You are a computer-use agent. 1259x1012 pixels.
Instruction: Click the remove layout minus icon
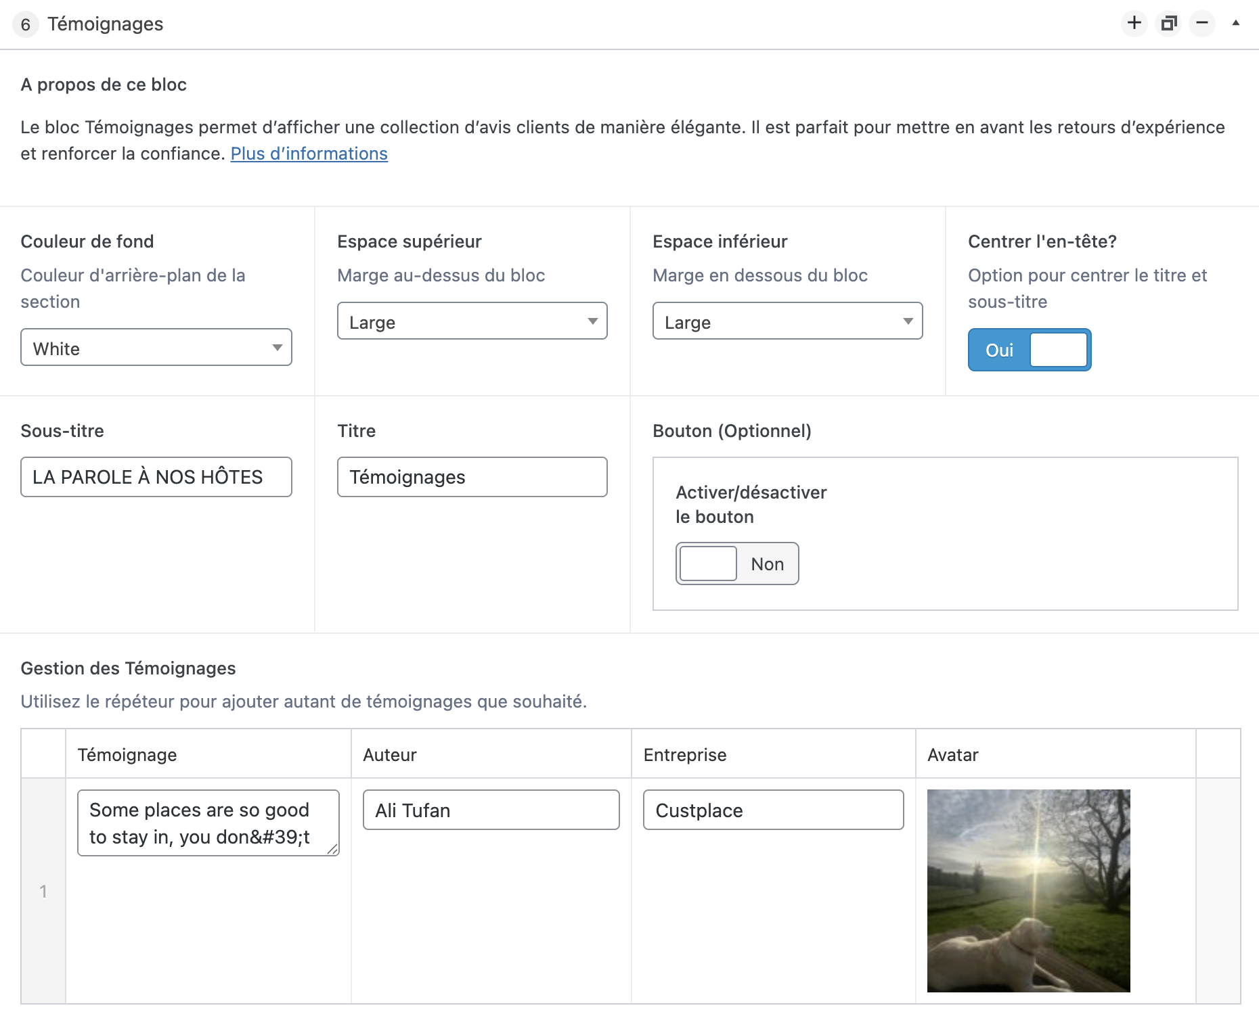pos(1202,24)
